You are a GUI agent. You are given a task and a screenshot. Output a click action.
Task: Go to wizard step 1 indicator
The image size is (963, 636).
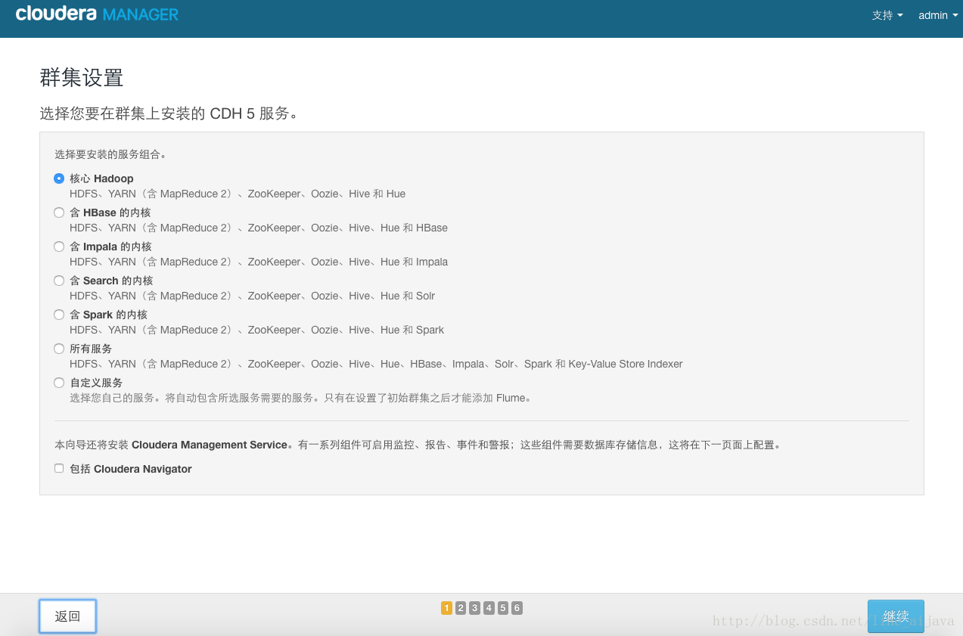(446, 608)
